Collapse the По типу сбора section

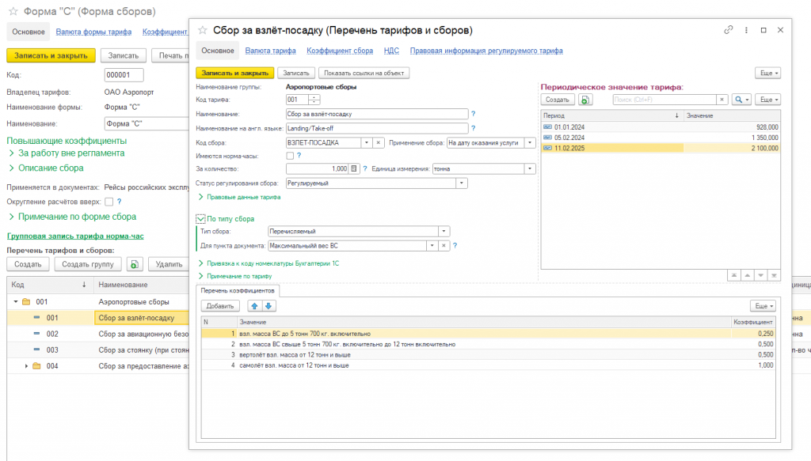pos(200,219)
